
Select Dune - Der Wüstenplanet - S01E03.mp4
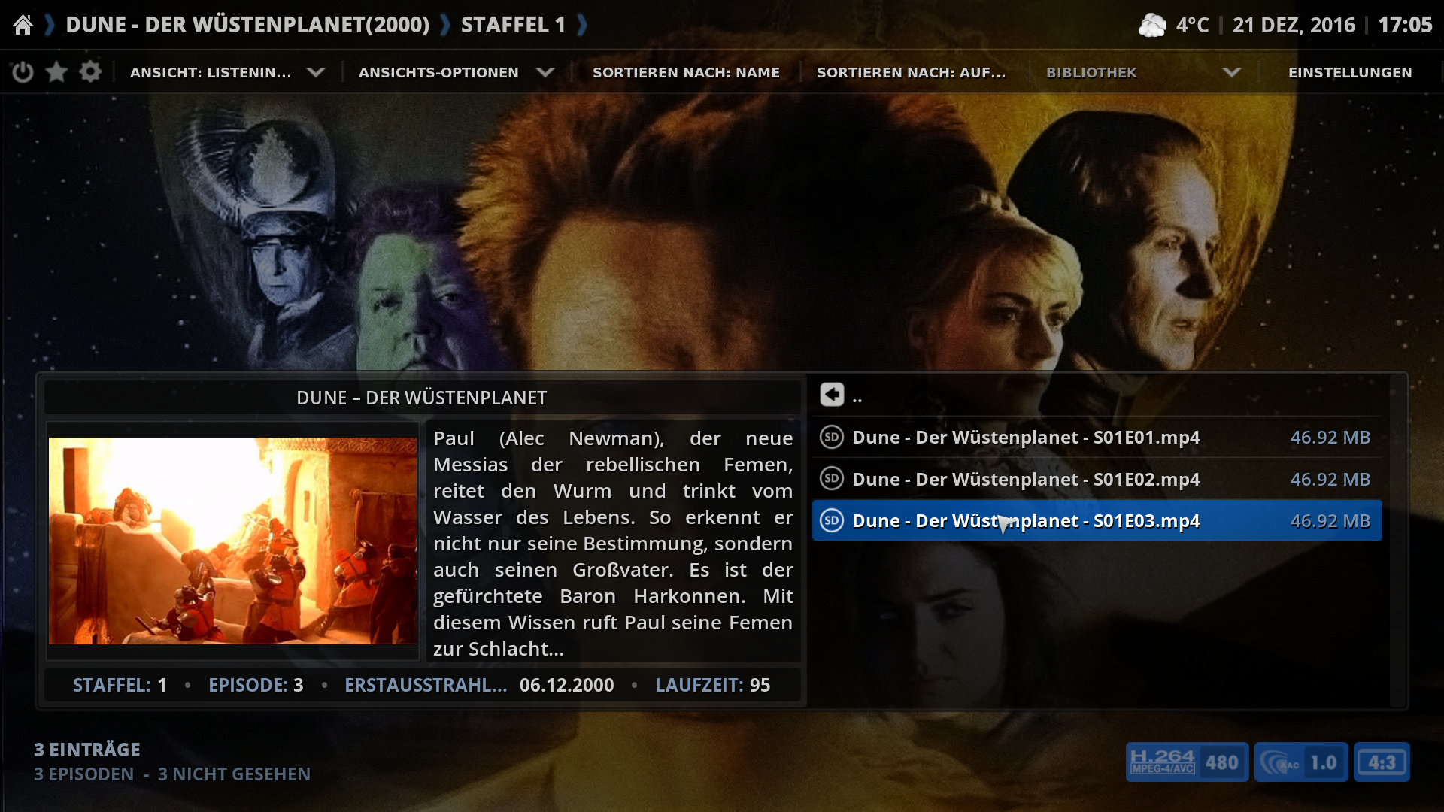(x=1097, y=520)
